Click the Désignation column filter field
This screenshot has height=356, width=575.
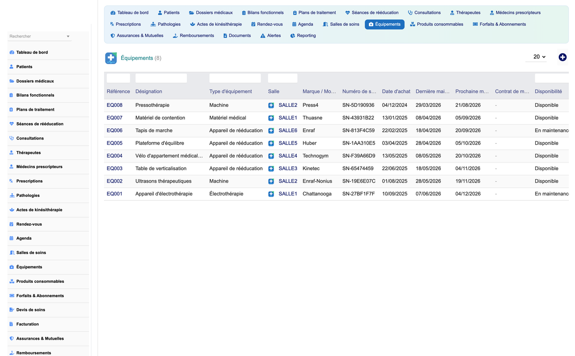[161, 78]
